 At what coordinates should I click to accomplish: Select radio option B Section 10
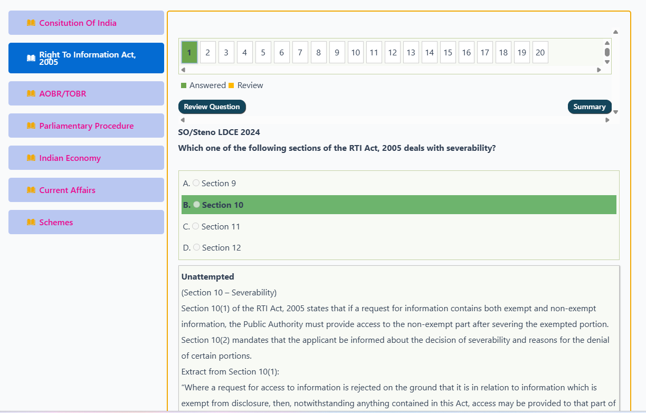197,205
